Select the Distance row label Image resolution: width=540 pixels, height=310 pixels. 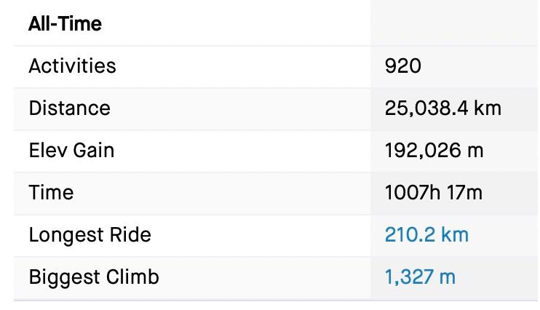coord(69,108)
